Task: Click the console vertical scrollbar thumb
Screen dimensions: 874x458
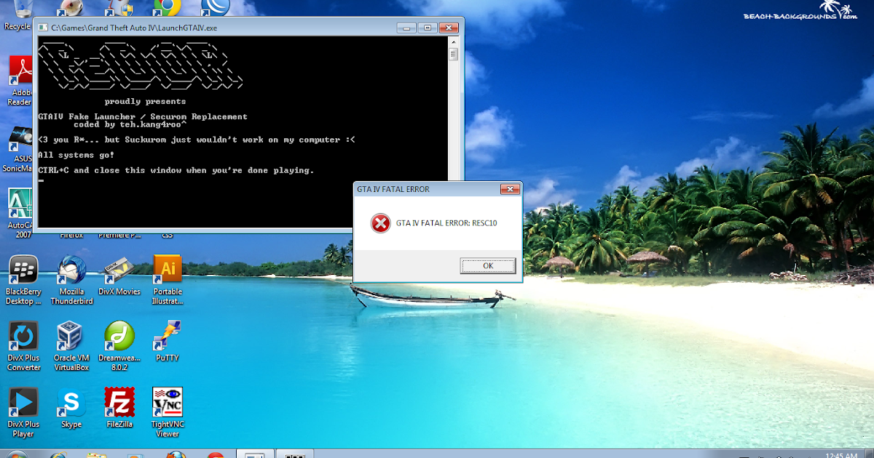Action: coord(453,55)
